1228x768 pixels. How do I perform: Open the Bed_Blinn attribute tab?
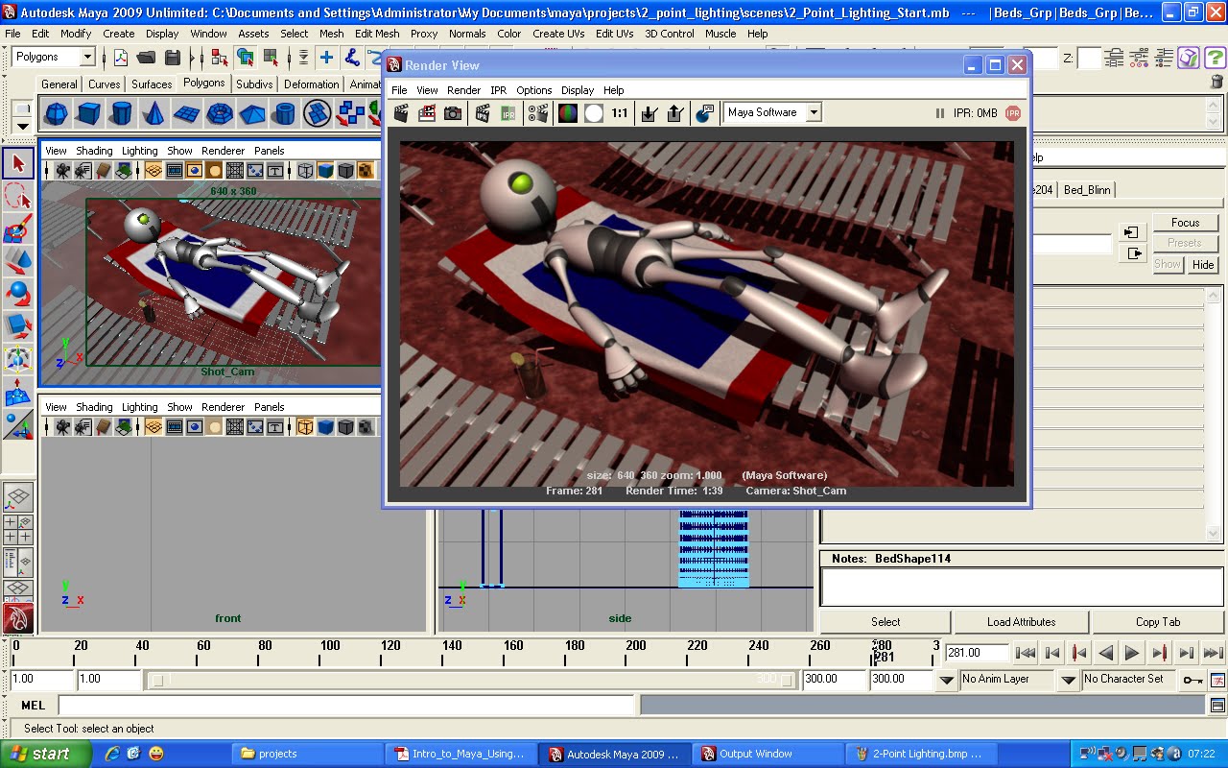pos(1087,190)
